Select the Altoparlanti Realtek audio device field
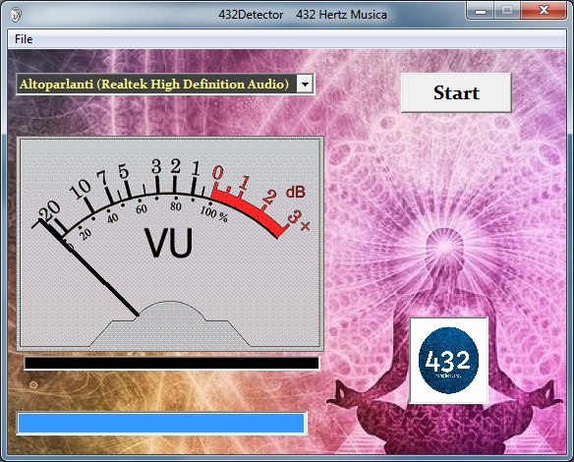The height and width of the screenshot is (462, 574). [x=165, y=85]
